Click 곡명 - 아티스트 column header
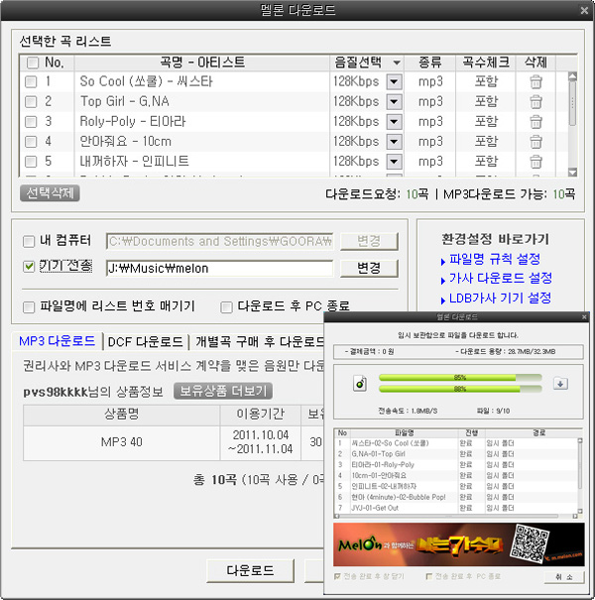 click(202, 62)
